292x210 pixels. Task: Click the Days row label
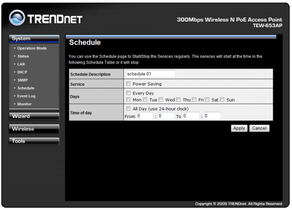75,97
